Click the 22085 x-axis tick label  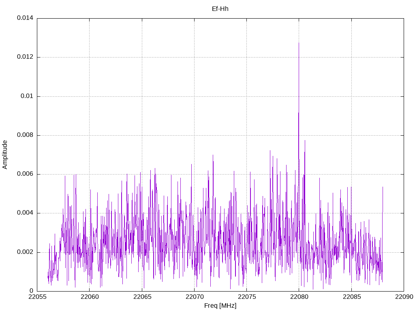[351, 297]
